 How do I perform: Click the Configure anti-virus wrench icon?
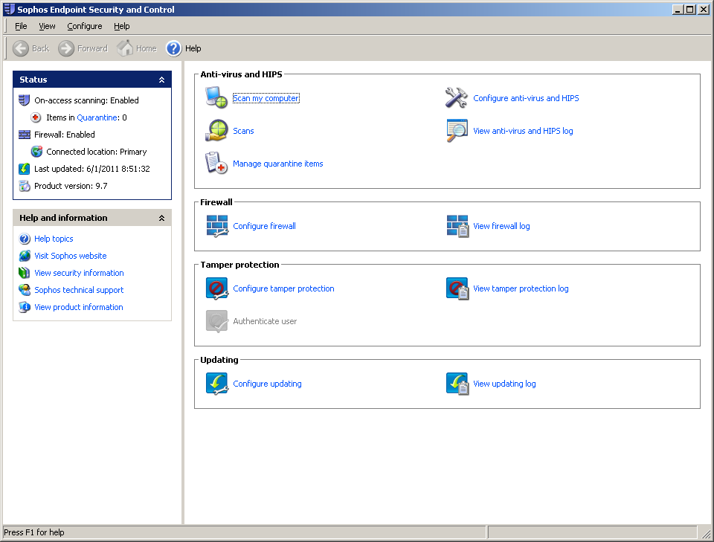tap(457, 98)
